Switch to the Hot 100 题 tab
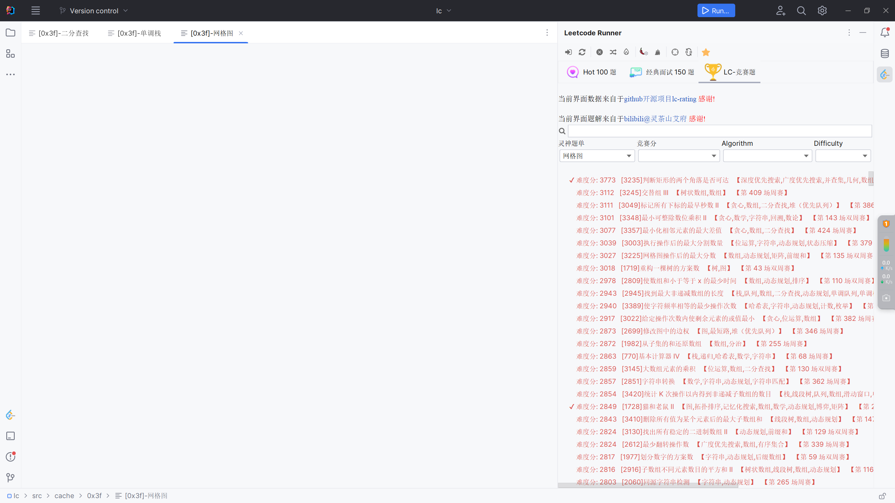This screenshot has width=895, height=503. (x=592, y=72)
